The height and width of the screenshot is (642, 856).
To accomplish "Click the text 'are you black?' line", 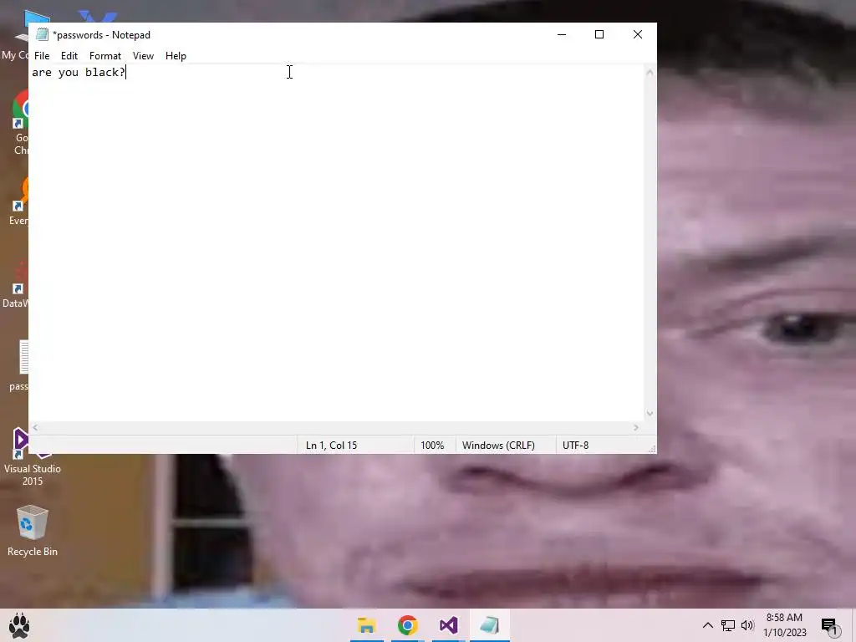I will pyautogui.click(x=79, y=72).
